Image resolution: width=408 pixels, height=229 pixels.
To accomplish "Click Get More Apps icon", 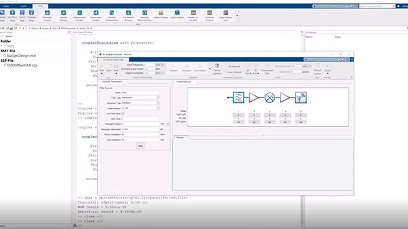I will [x=12, y=15].
